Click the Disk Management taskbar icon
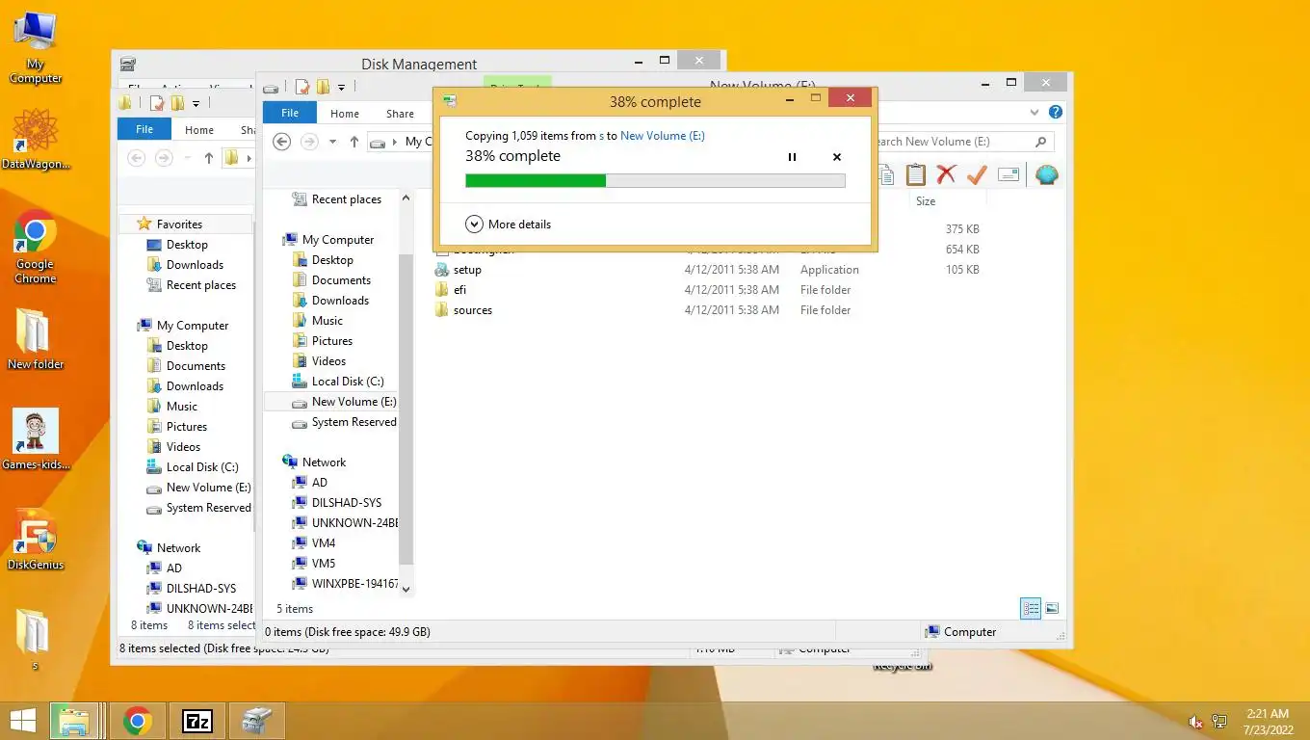Image resolution: width=1310 pixels, height=740 pixels. pos(256,721)
